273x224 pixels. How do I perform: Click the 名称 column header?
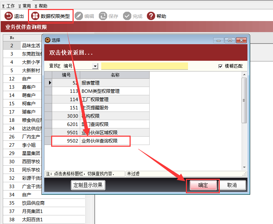click(115, 75)
